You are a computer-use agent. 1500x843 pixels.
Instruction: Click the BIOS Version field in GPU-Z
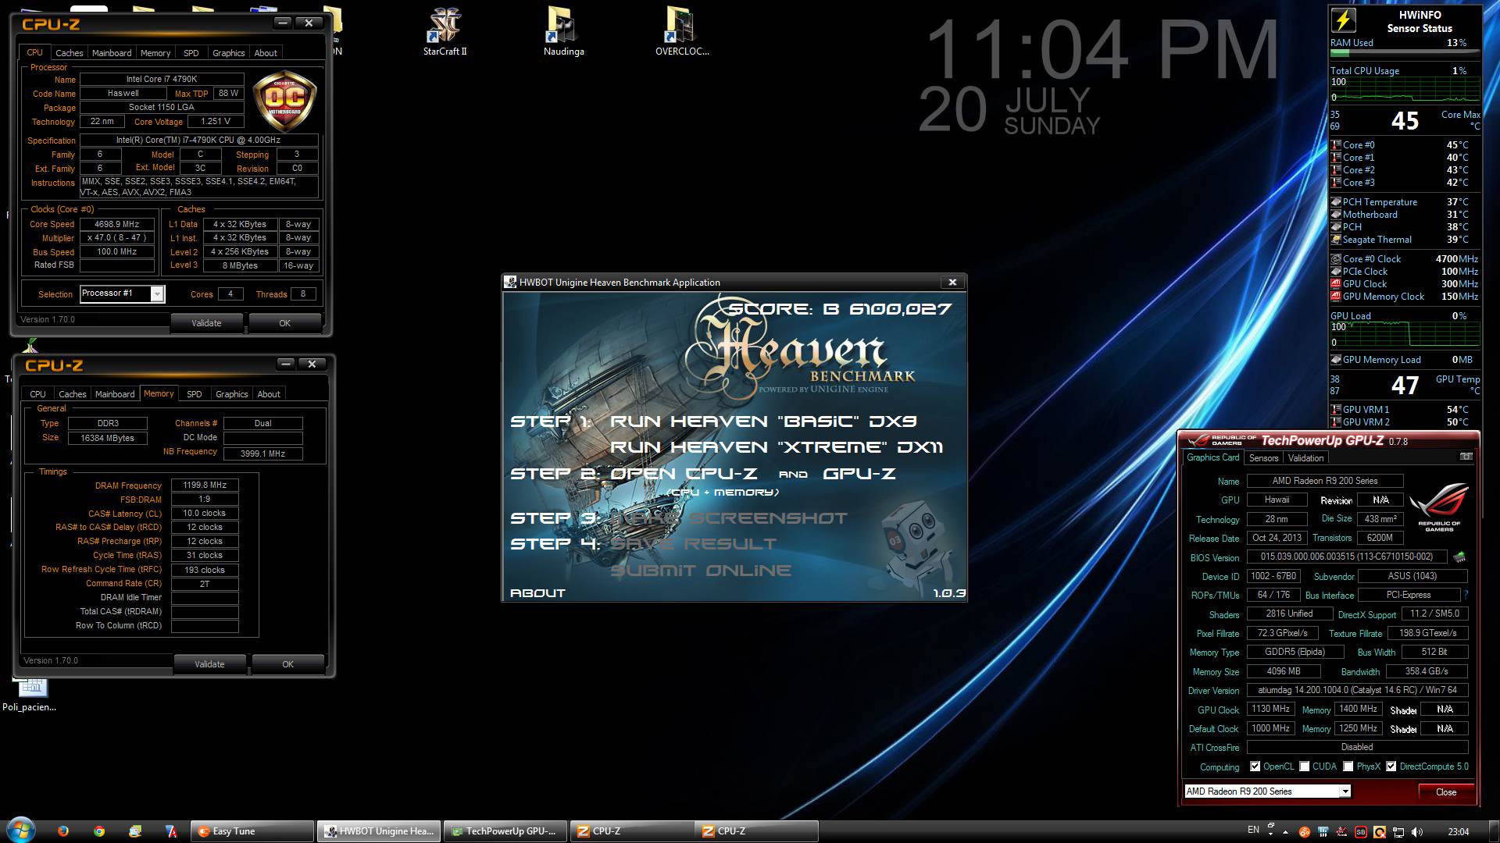click(x=1346, y=557)
